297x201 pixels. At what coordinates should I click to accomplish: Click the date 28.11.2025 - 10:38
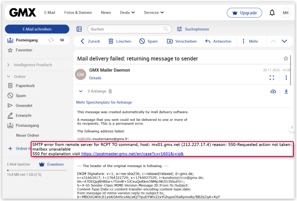(x=276, y=70)
